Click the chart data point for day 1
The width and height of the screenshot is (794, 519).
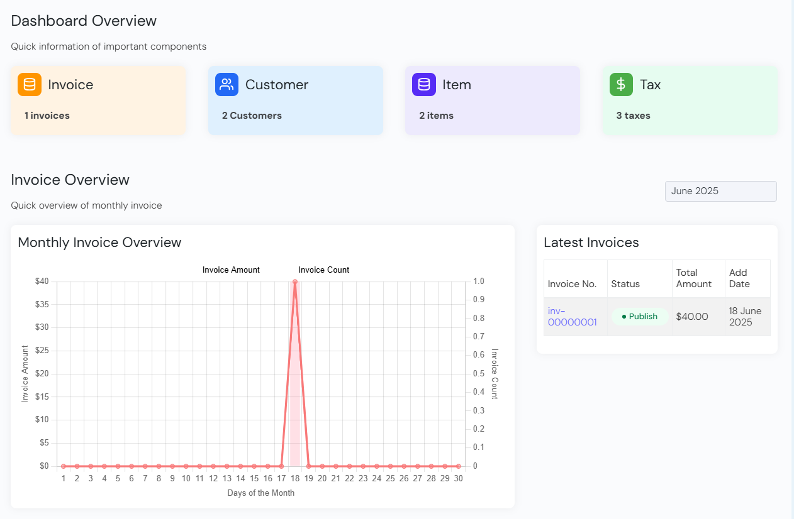(64, 466)
